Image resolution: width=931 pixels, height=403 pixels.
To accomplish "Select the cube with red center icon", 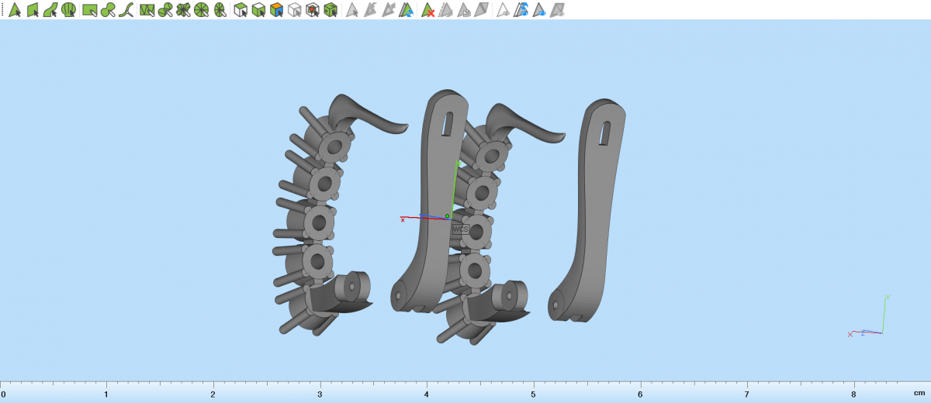I will [312, 10].
